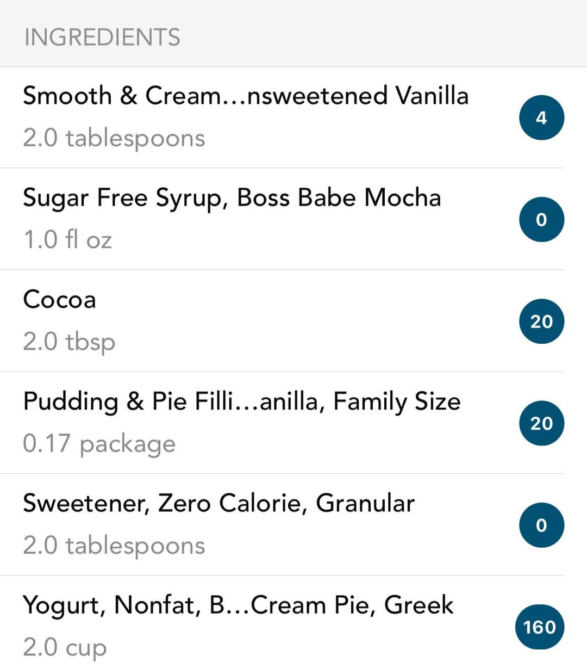Tap the 20 calorie badge for Pudding & Pie Filling
The width and height of the screenshot is (587, 668).
[x=541, y=423]
